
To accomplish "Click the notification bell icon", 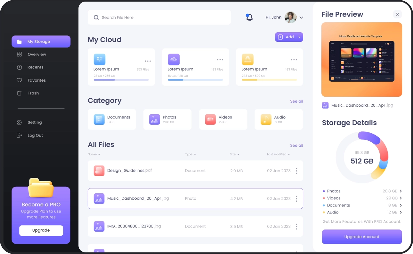I will (x=249, y=18).
